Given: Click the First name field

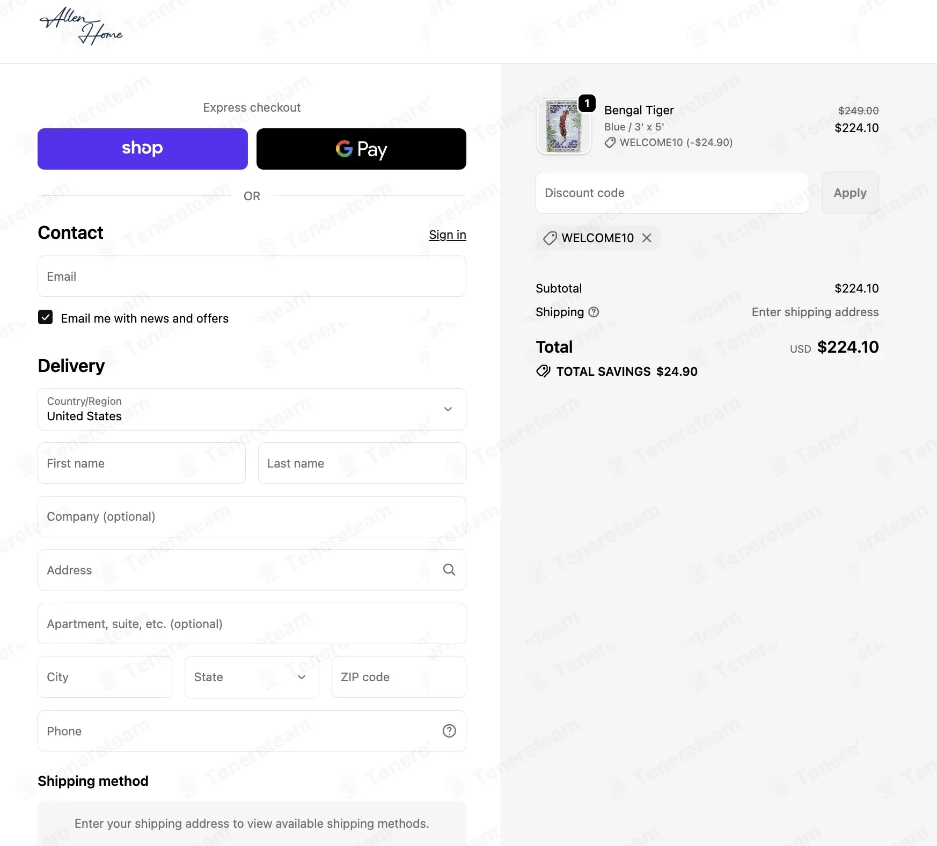Looking at the screenshot, I should [x=142, y=463].
